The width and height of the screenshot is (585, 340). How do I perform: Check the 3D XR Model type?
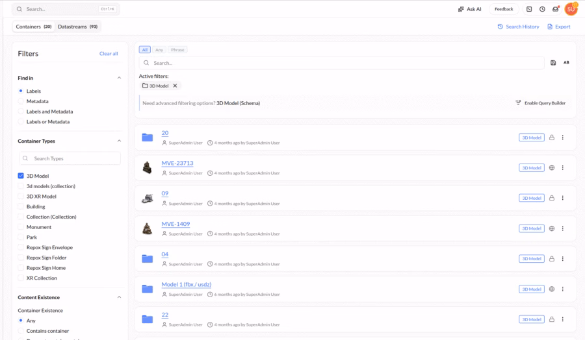[21, 196]
